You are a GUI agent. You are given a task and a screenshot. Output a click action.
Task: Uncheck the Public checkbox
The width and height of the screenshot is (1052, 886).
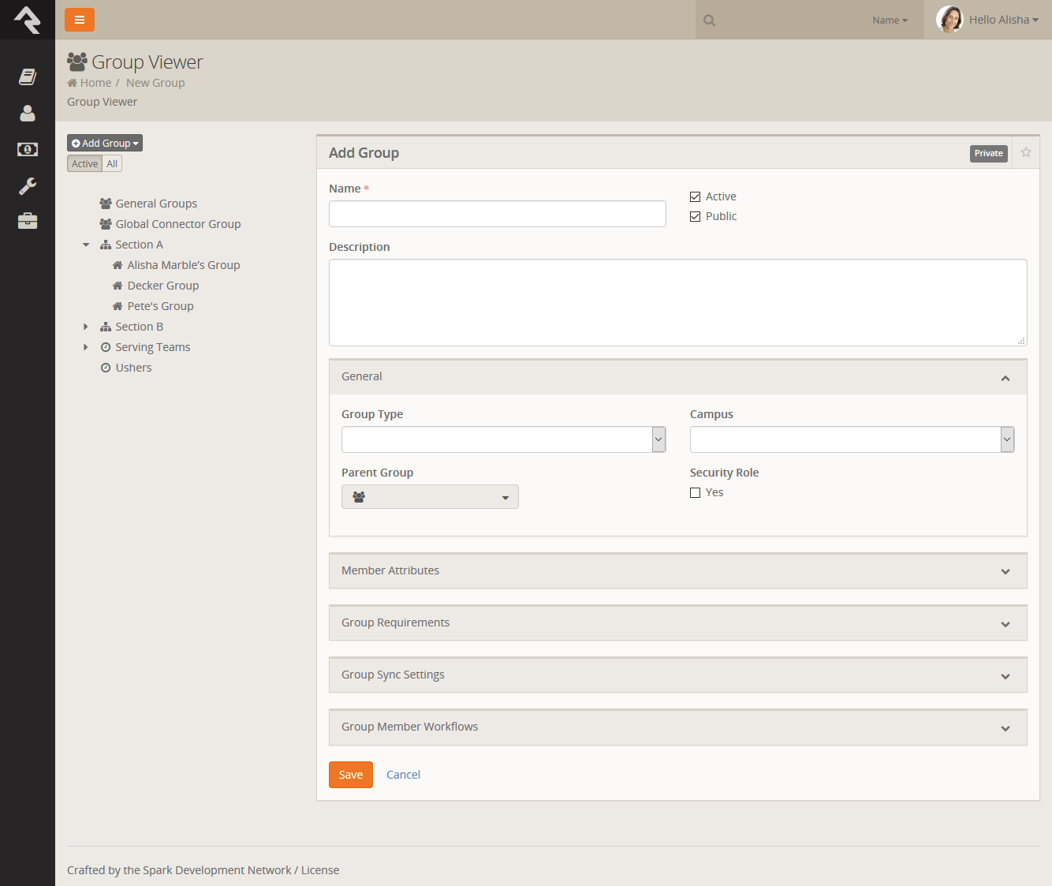[695, 217]
